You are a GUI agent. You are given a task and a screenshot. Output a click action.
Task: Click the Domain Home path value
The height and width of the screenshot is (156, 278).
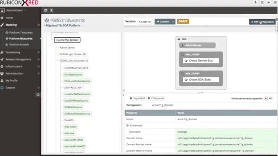(x=215, y=138)
